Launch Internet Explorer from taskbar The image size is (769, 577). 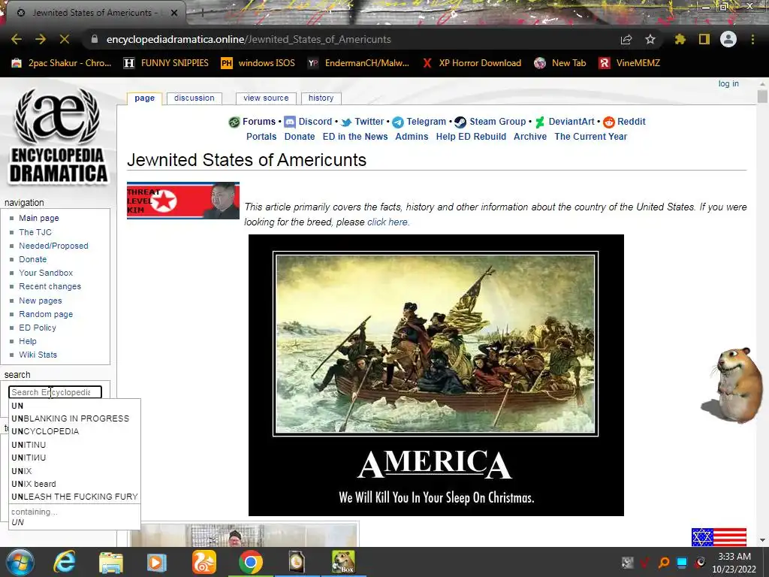(x=65, y=562)
